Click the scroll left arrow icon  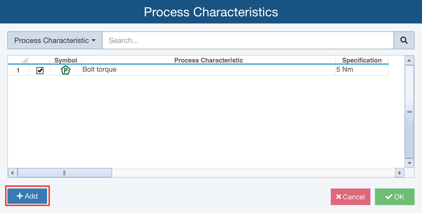click(12, 173)
